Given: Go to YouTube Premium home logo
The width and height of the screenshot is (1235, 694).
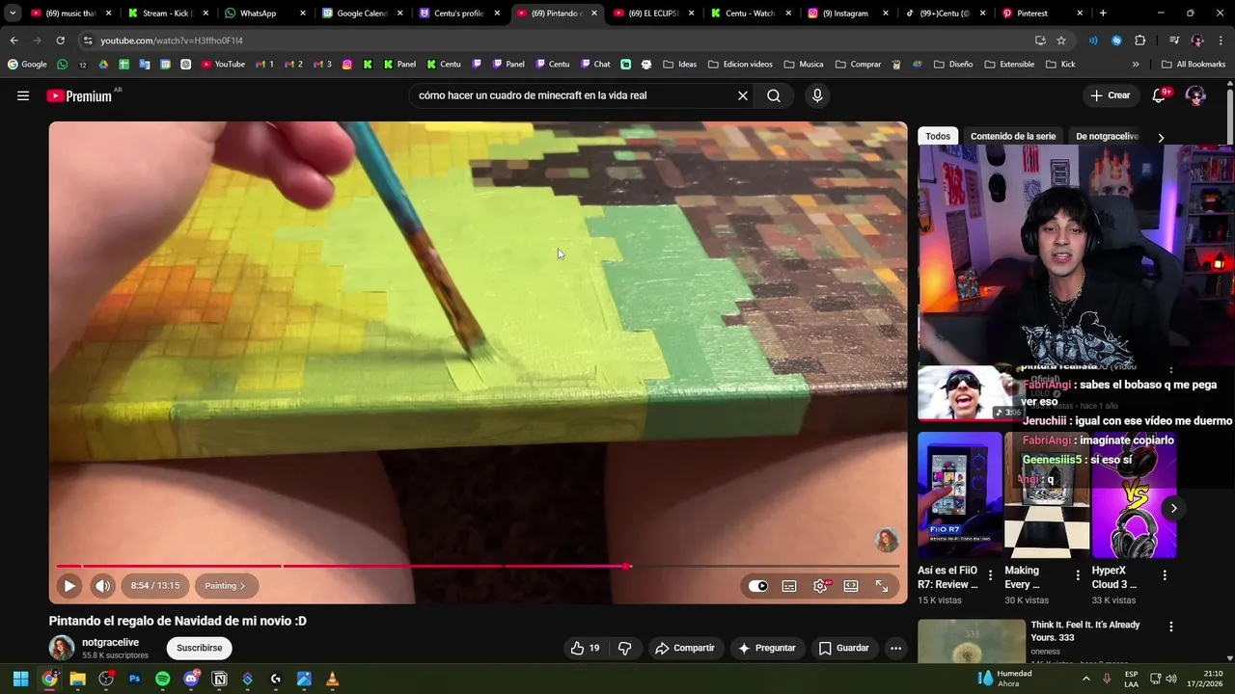Looking at the screenshot, I should coord(79,95).
